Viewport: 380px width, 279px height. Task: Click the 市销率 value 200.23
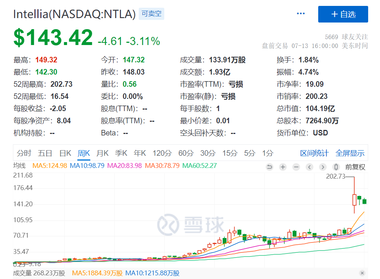coord(316,96)
